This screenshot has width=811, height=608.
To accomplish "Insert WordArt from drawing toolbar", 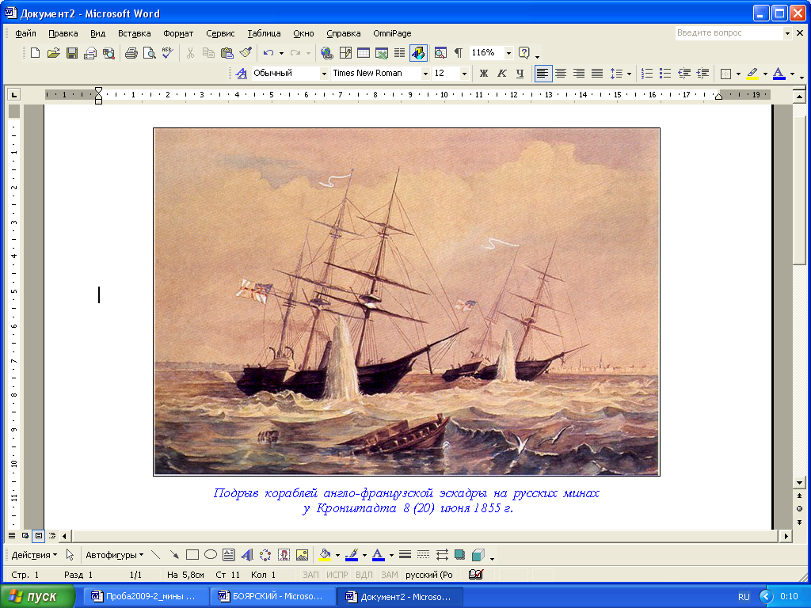I will [247, 555].
